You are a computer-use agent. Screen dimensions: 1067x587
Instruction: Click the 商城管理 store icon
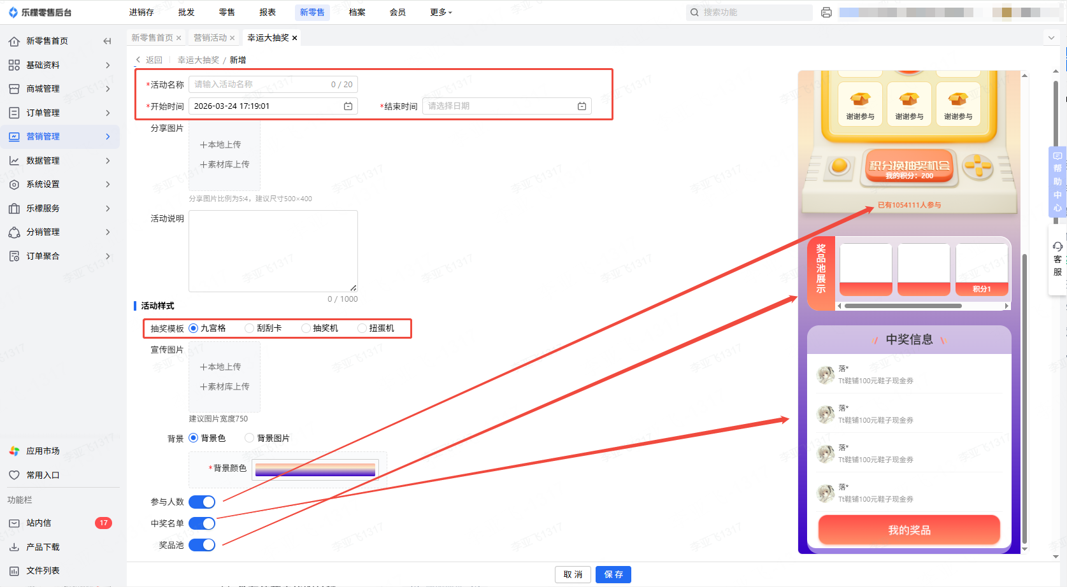(14, 89)
